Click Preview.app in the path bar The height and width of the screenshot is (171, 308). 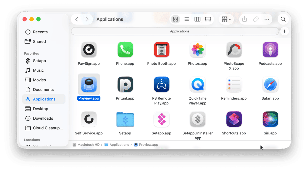pyautogui.click(x=146, y=145)
